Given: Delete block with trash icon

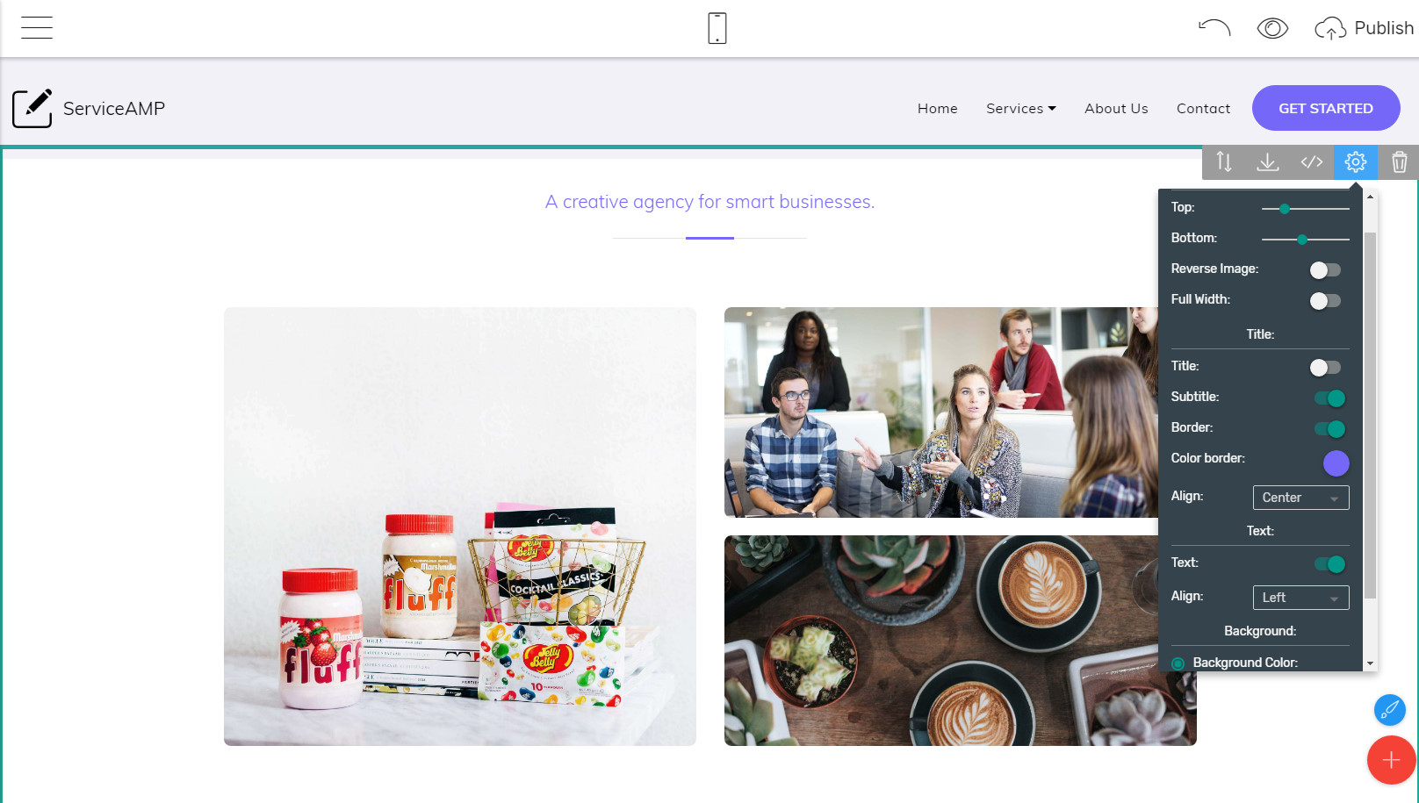Looking at the screenshot, I should [x=1400, y=161].
